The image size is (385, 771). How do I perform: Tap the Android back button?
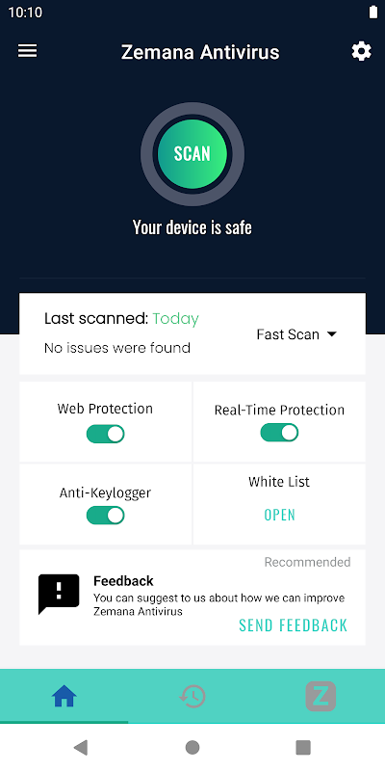[x=81, y=748]
